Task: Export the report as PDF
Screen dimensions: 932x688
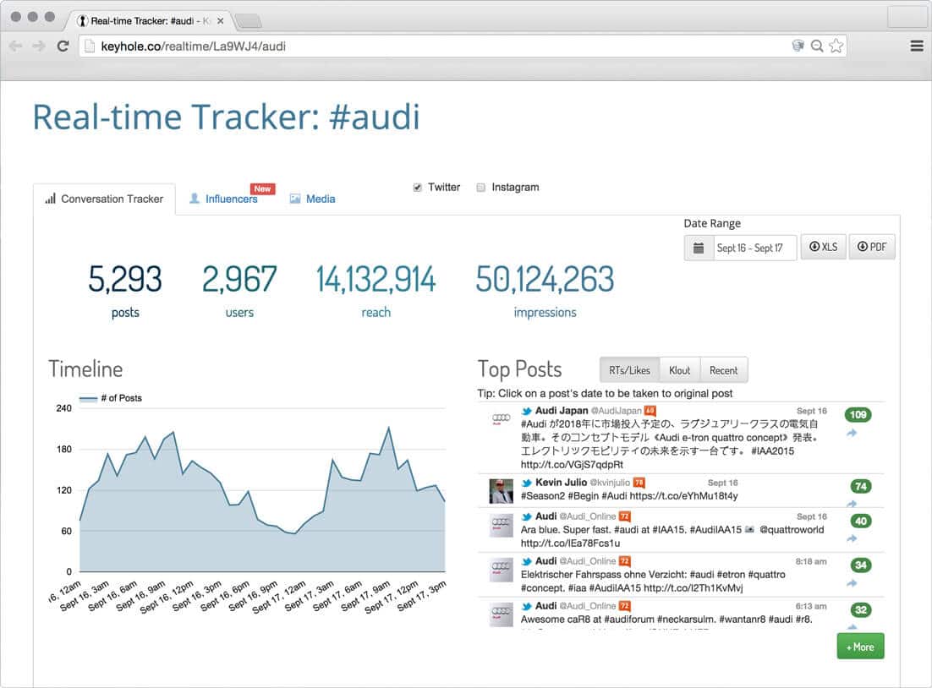Action: point(872,247)
